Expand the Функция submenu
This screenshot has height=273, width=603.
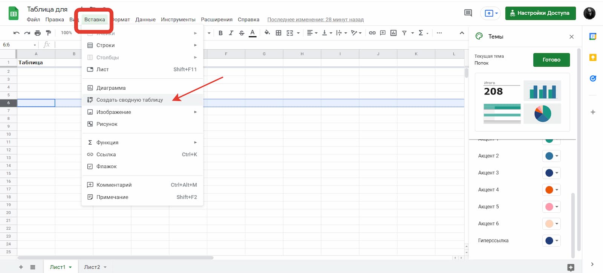(195, 142)
